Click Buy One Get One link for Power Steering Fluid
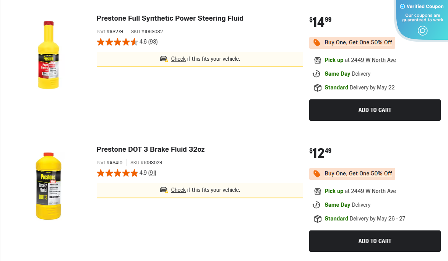Screen dimensions: 448x261 pyautogui.click(x=358, y=42)
